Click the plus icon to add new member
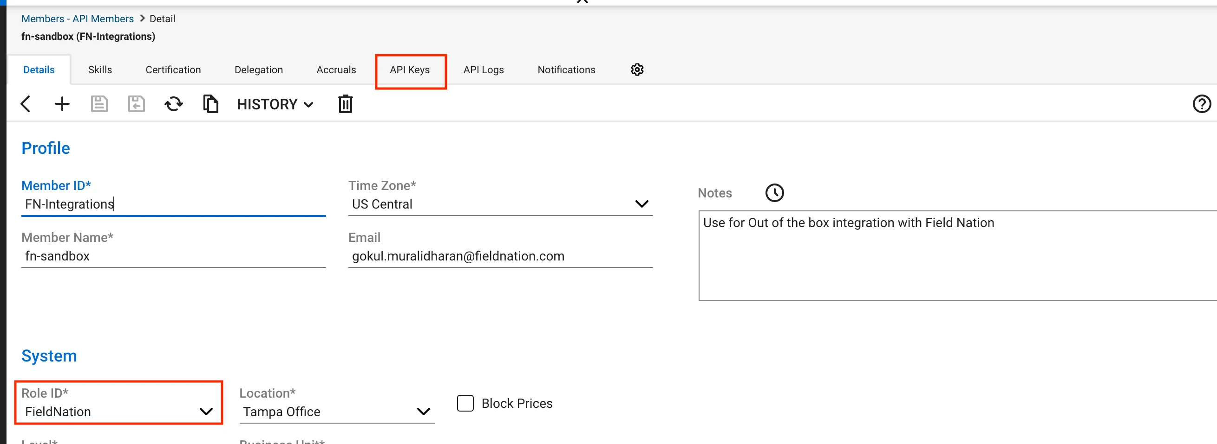1217x444 pixels. pyautogui.click(x=62, y=104)
